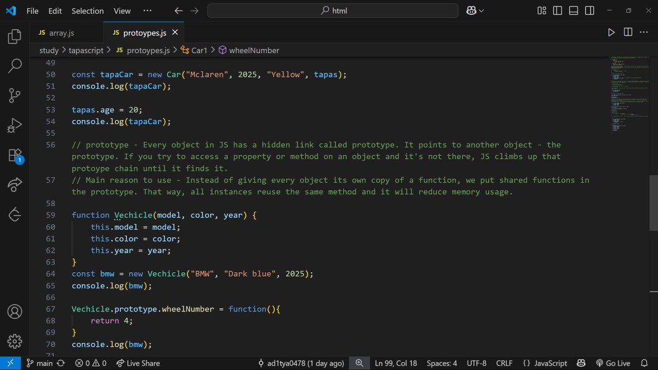Open notifications bell in status bar
The image size is (658, 370).
click(x=645, y=363)
